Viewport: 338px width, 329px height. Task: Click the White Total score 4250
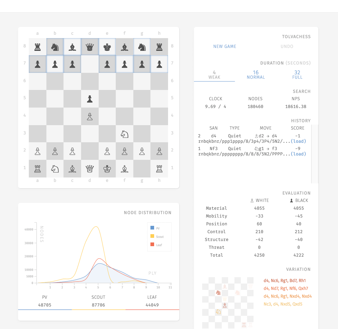point(259,255)
